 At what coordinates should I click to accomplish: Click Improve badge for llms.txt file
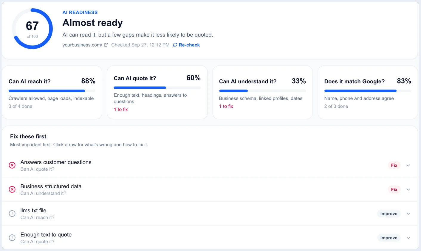point(389,214)
